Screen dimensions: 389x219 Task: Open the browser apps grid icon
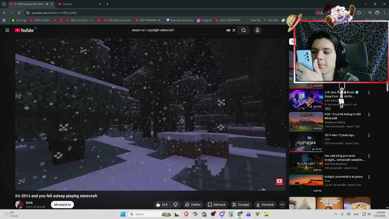[x=4, y=20]
